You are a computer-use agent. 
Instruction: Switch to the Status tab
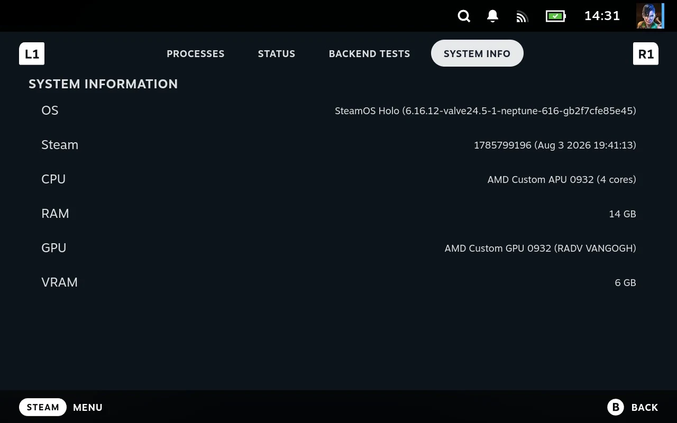point(277,53)
